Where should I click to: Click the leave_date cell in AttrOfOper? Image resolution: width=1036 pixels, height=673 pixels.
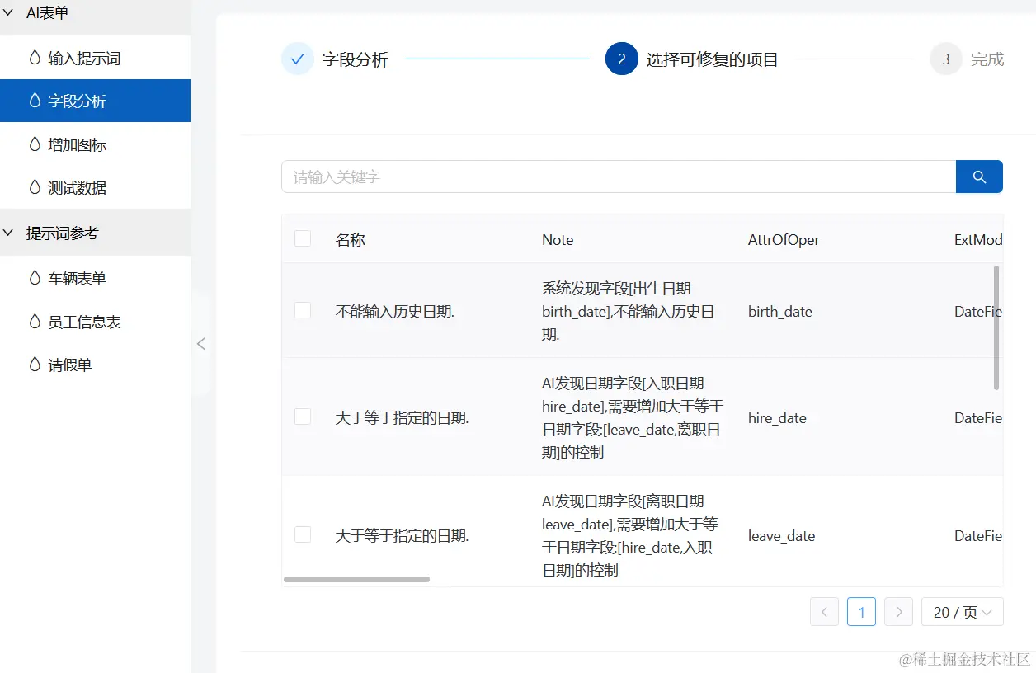click(x=781, y=536)
